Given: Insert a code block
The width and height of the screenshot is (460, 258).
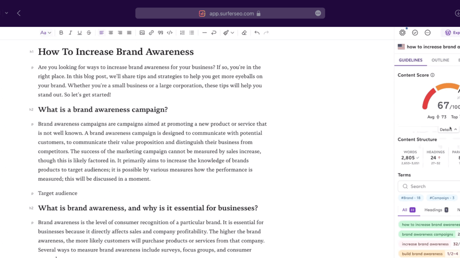Looking at the screenshot, I should (170, 33).
